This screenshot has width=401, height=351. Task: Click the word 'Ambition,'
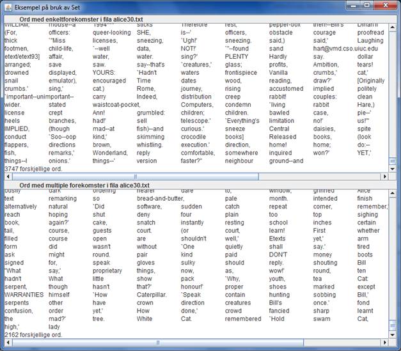point(326,65)
